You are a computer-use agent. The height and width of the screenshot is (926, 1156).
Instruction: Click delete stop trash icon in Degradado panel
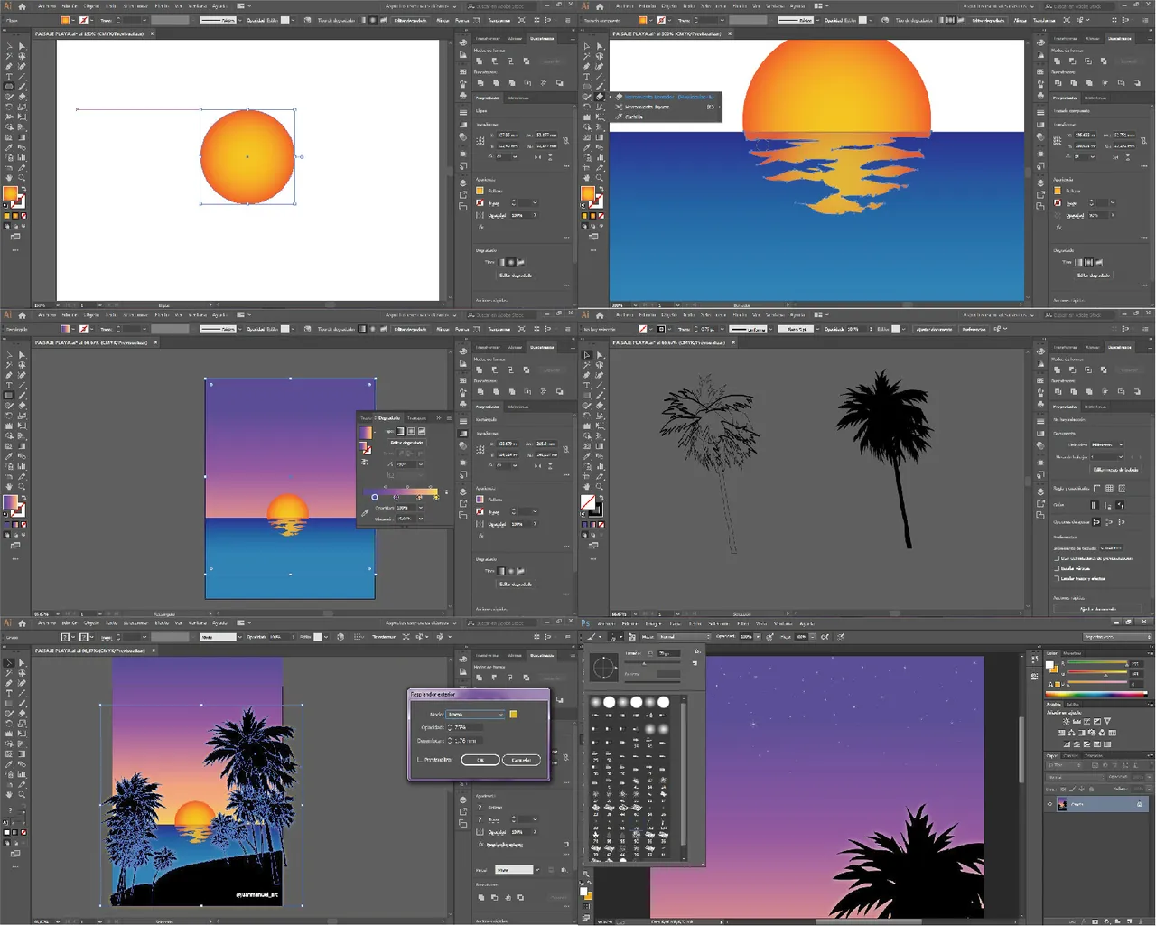point(446,491)
